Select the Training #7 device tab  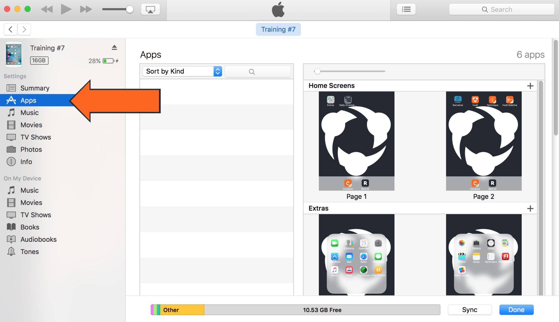pos(278,29)
